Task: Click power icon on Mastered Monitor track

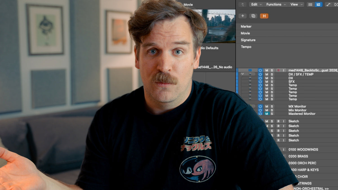Action: (260, 114)
